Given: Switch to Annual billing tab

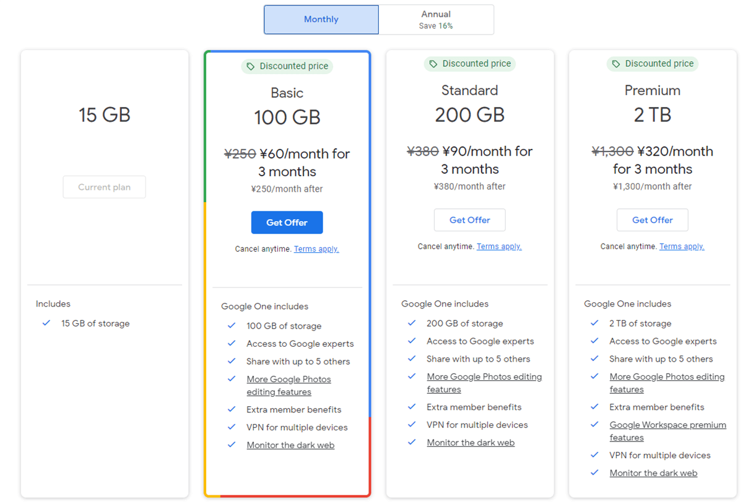Looking at the screenshot, I should [x=436, y=20].
